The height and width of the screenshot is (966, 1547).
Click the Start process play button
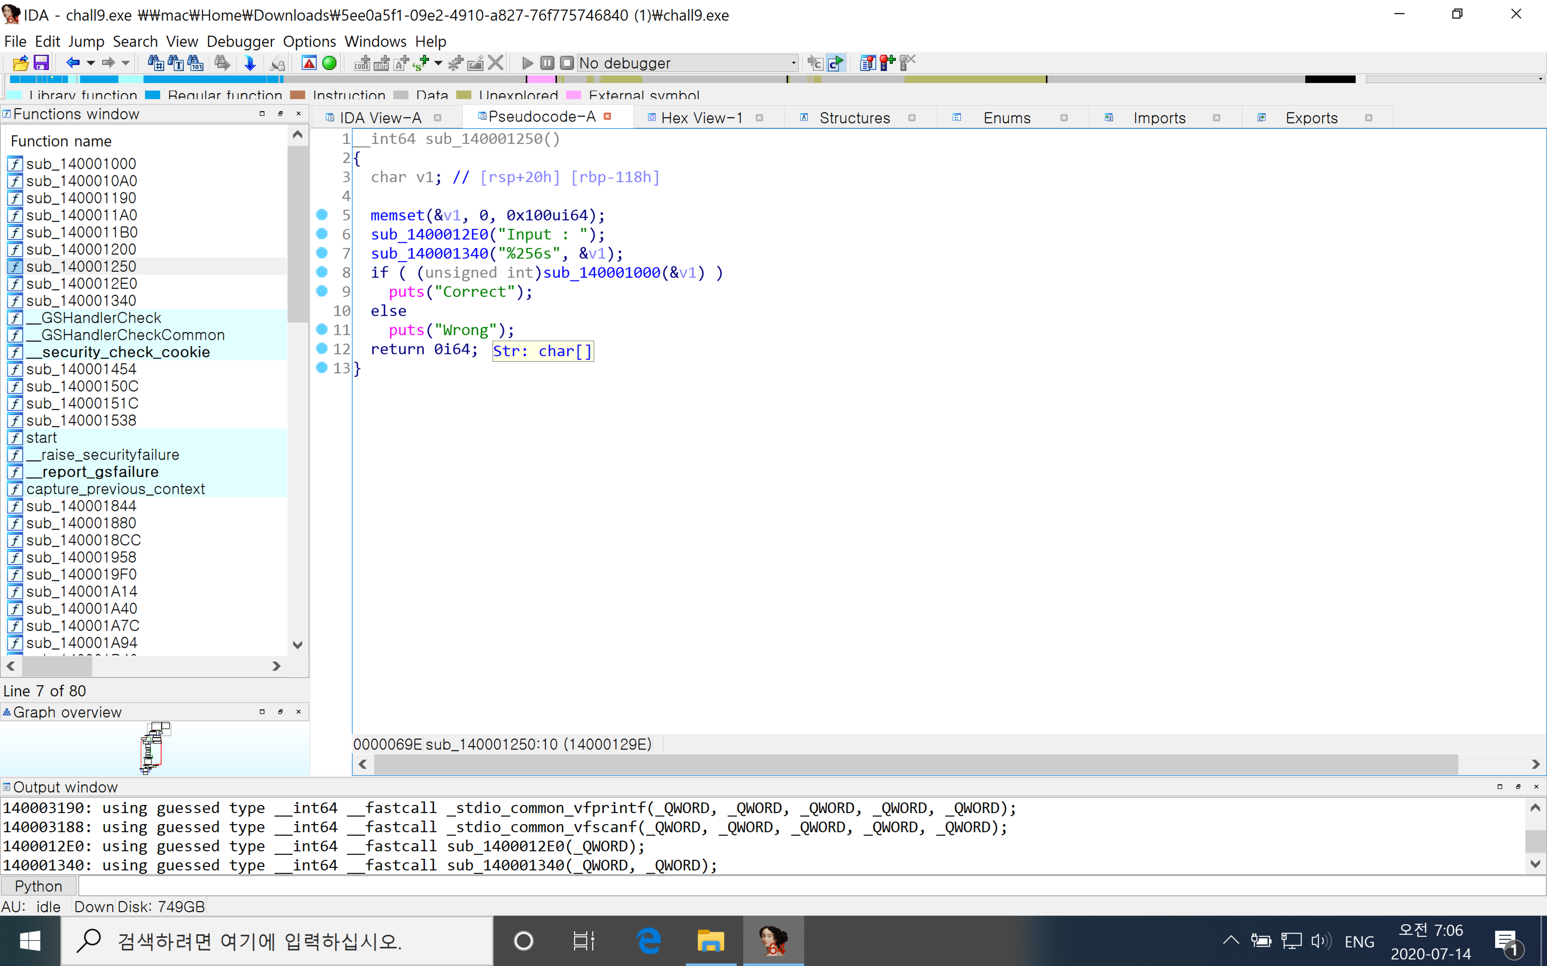pyautogui.click(x=527, y=63)
